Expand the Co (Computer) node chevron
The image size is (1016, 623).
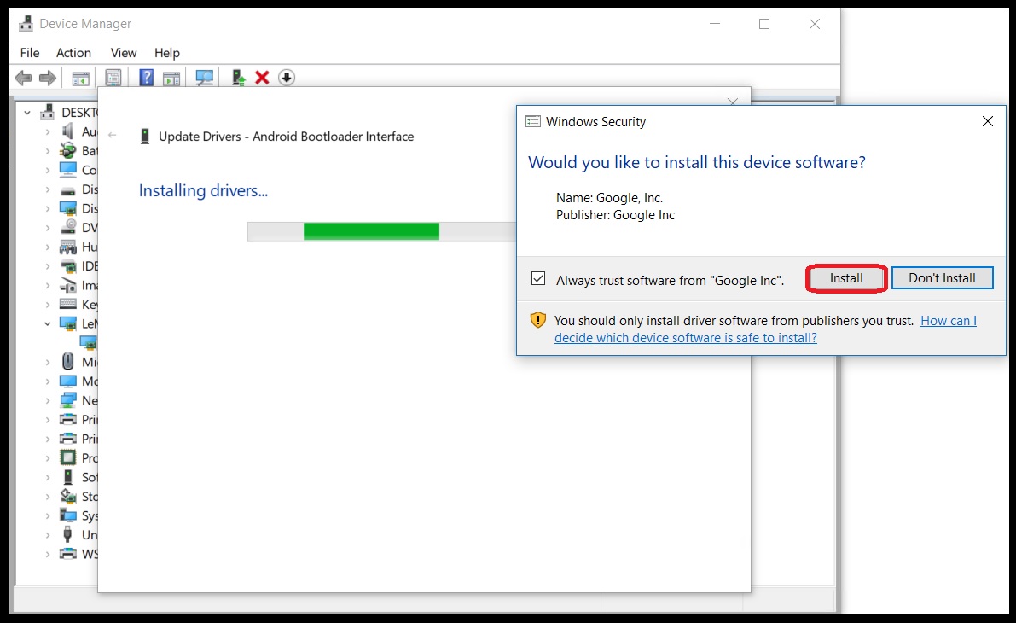(x=47, y=171)
